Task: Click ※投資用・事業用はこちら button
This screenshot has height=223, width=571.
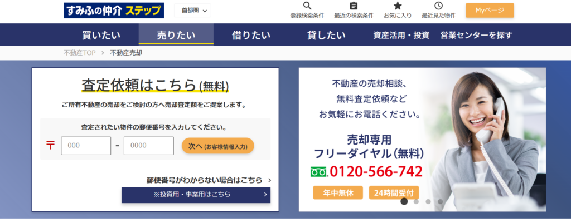Action: (x=196, y=195)
